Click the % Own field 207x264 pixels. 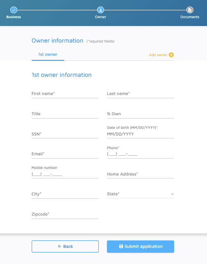(140, 114)
